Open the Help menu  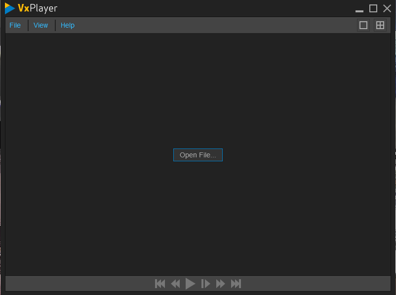click(67, 25)
